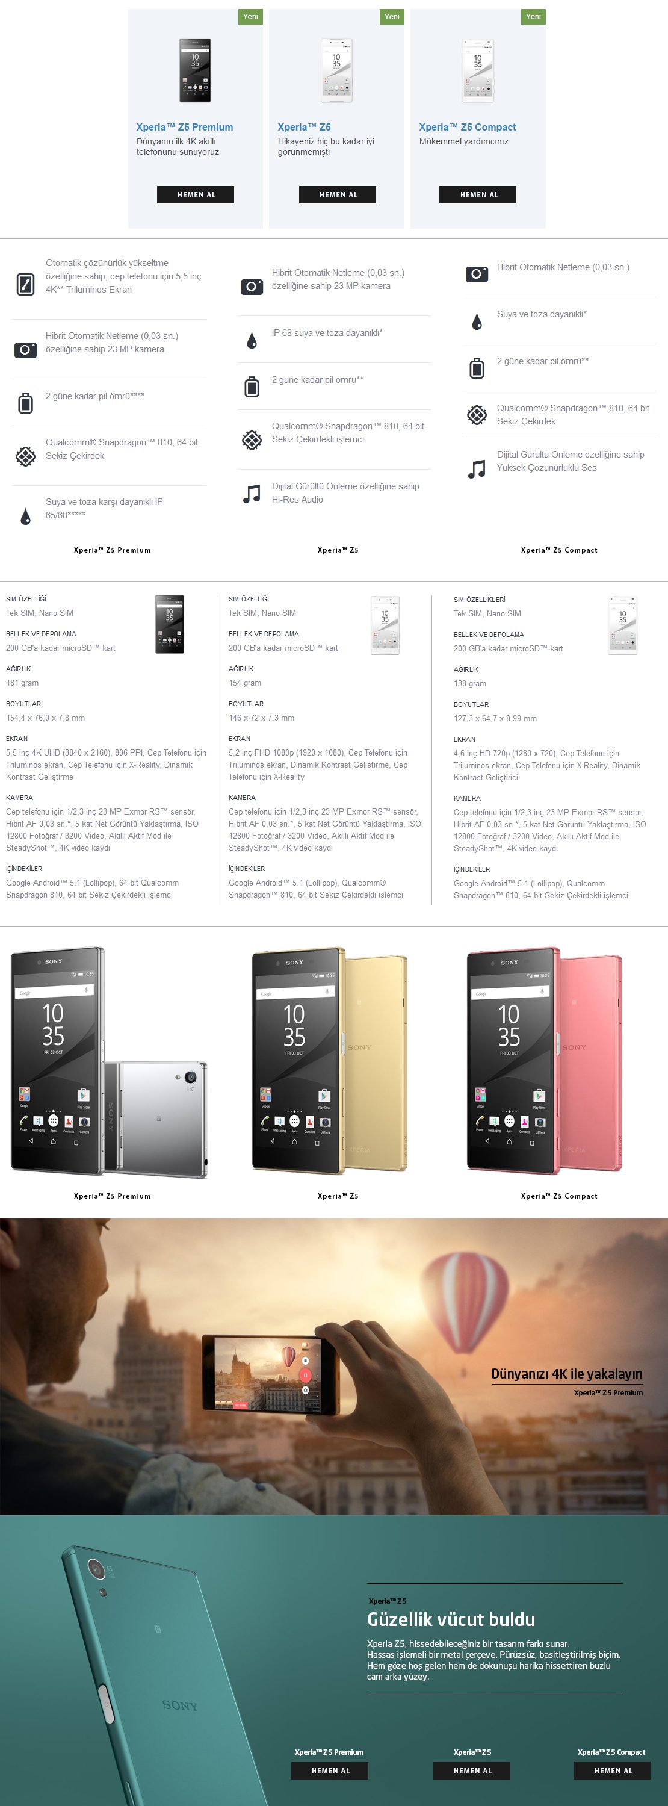668x1806 pixels.
Task: Click the music note icon for Z5 Hi-Res Audio
Action: tap(252, 494)
